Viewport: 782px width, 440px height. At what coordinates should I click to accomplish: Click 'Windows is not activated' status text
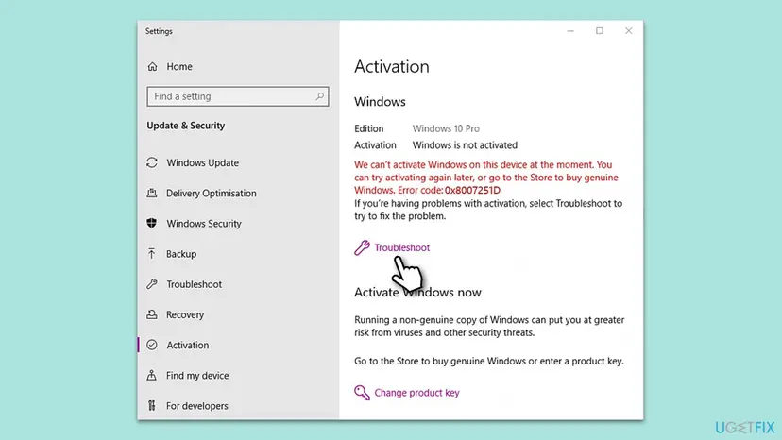465,145
